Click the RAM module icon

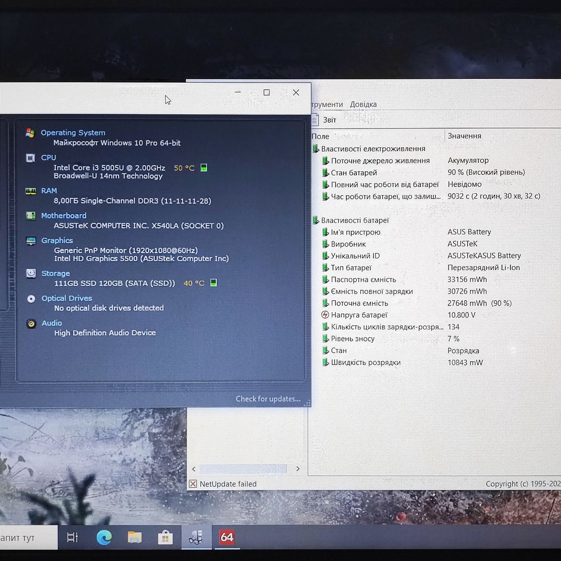coord(30,191)
